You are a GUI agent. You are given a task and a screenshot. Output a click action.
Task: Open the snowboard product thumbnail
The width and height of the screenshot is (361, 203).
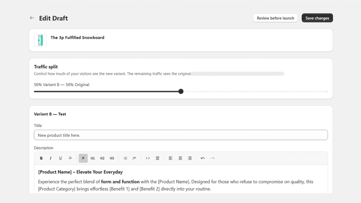(x=40, y=40)
